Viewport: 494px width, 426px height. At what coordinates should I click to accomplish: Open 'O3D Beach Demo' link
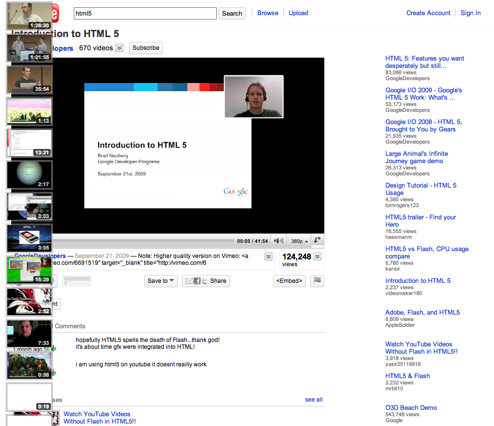[411, 408]
